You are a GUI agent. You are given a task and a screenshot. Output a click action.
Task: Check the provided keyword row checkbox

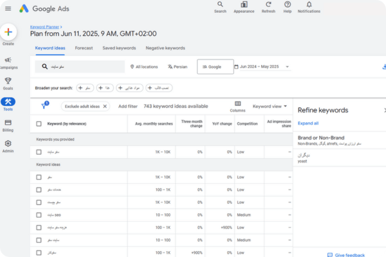[39, 152]
